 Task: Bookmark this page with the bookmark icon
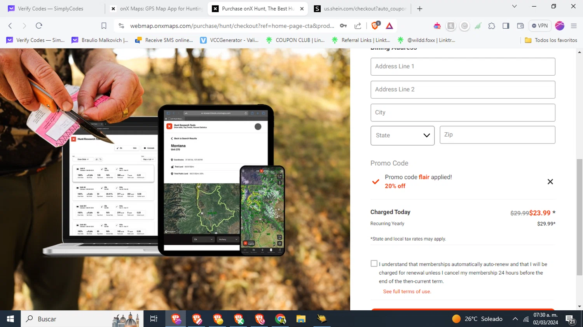point(104,26)
